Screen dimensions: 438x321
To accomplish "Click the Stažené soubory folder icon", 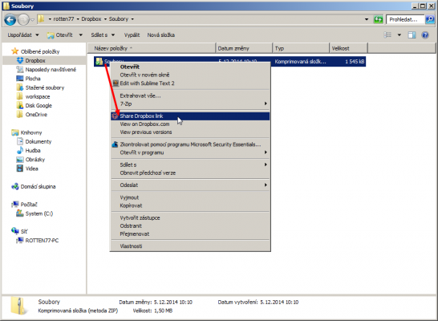I will [20, 87].
